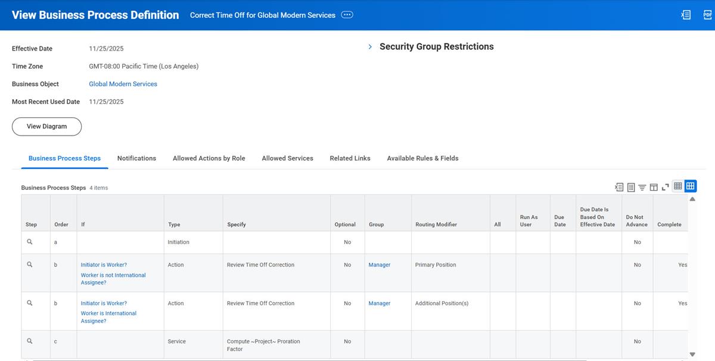Click the Routing Modifier column header
Viewport: 715px width, 361px height.
coord(450,213)
